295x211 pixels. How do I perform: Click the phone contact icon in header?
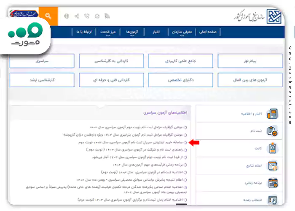(x=87, y=16)
